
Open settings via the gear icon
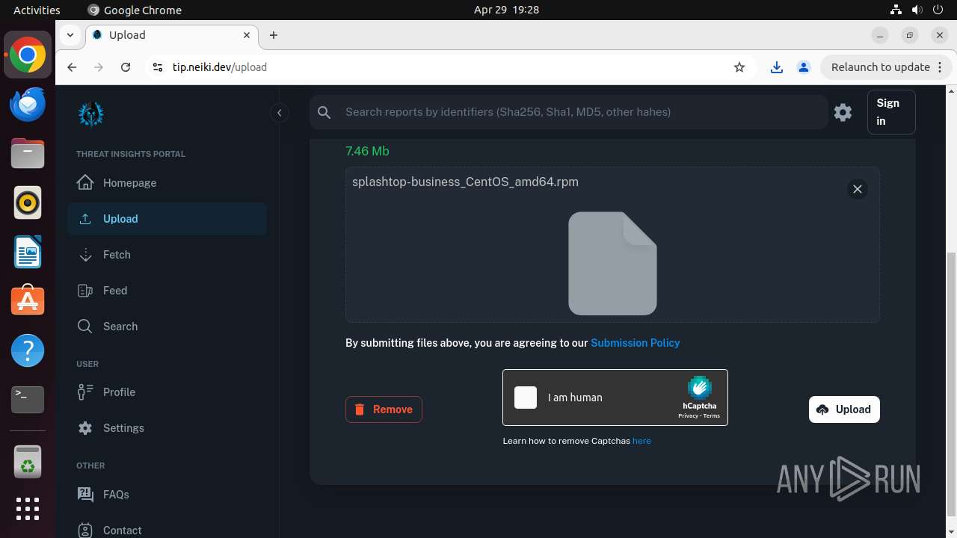(x=843, y=112)
